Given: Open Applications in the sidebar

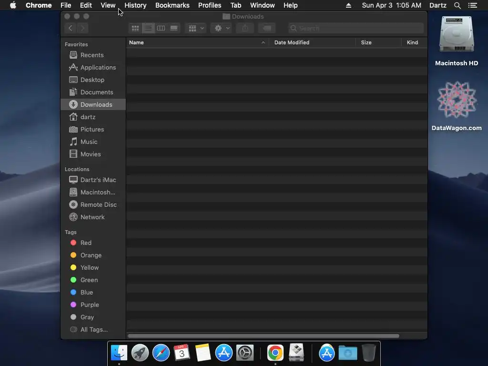Looking at the screenshot, I should coord(93,68).
